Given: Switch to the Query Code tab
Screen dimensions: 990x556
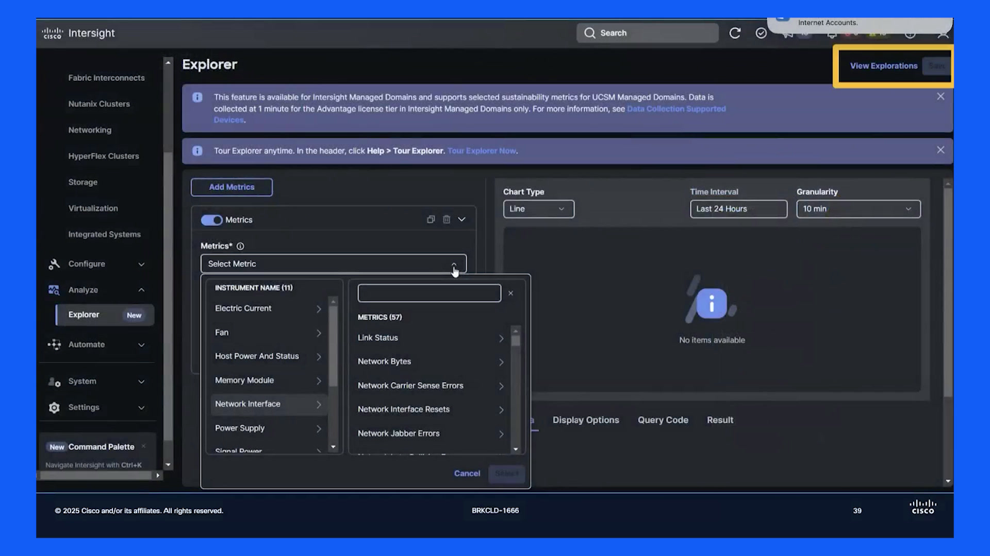Looking at the screenshot, I should point(663,420).
